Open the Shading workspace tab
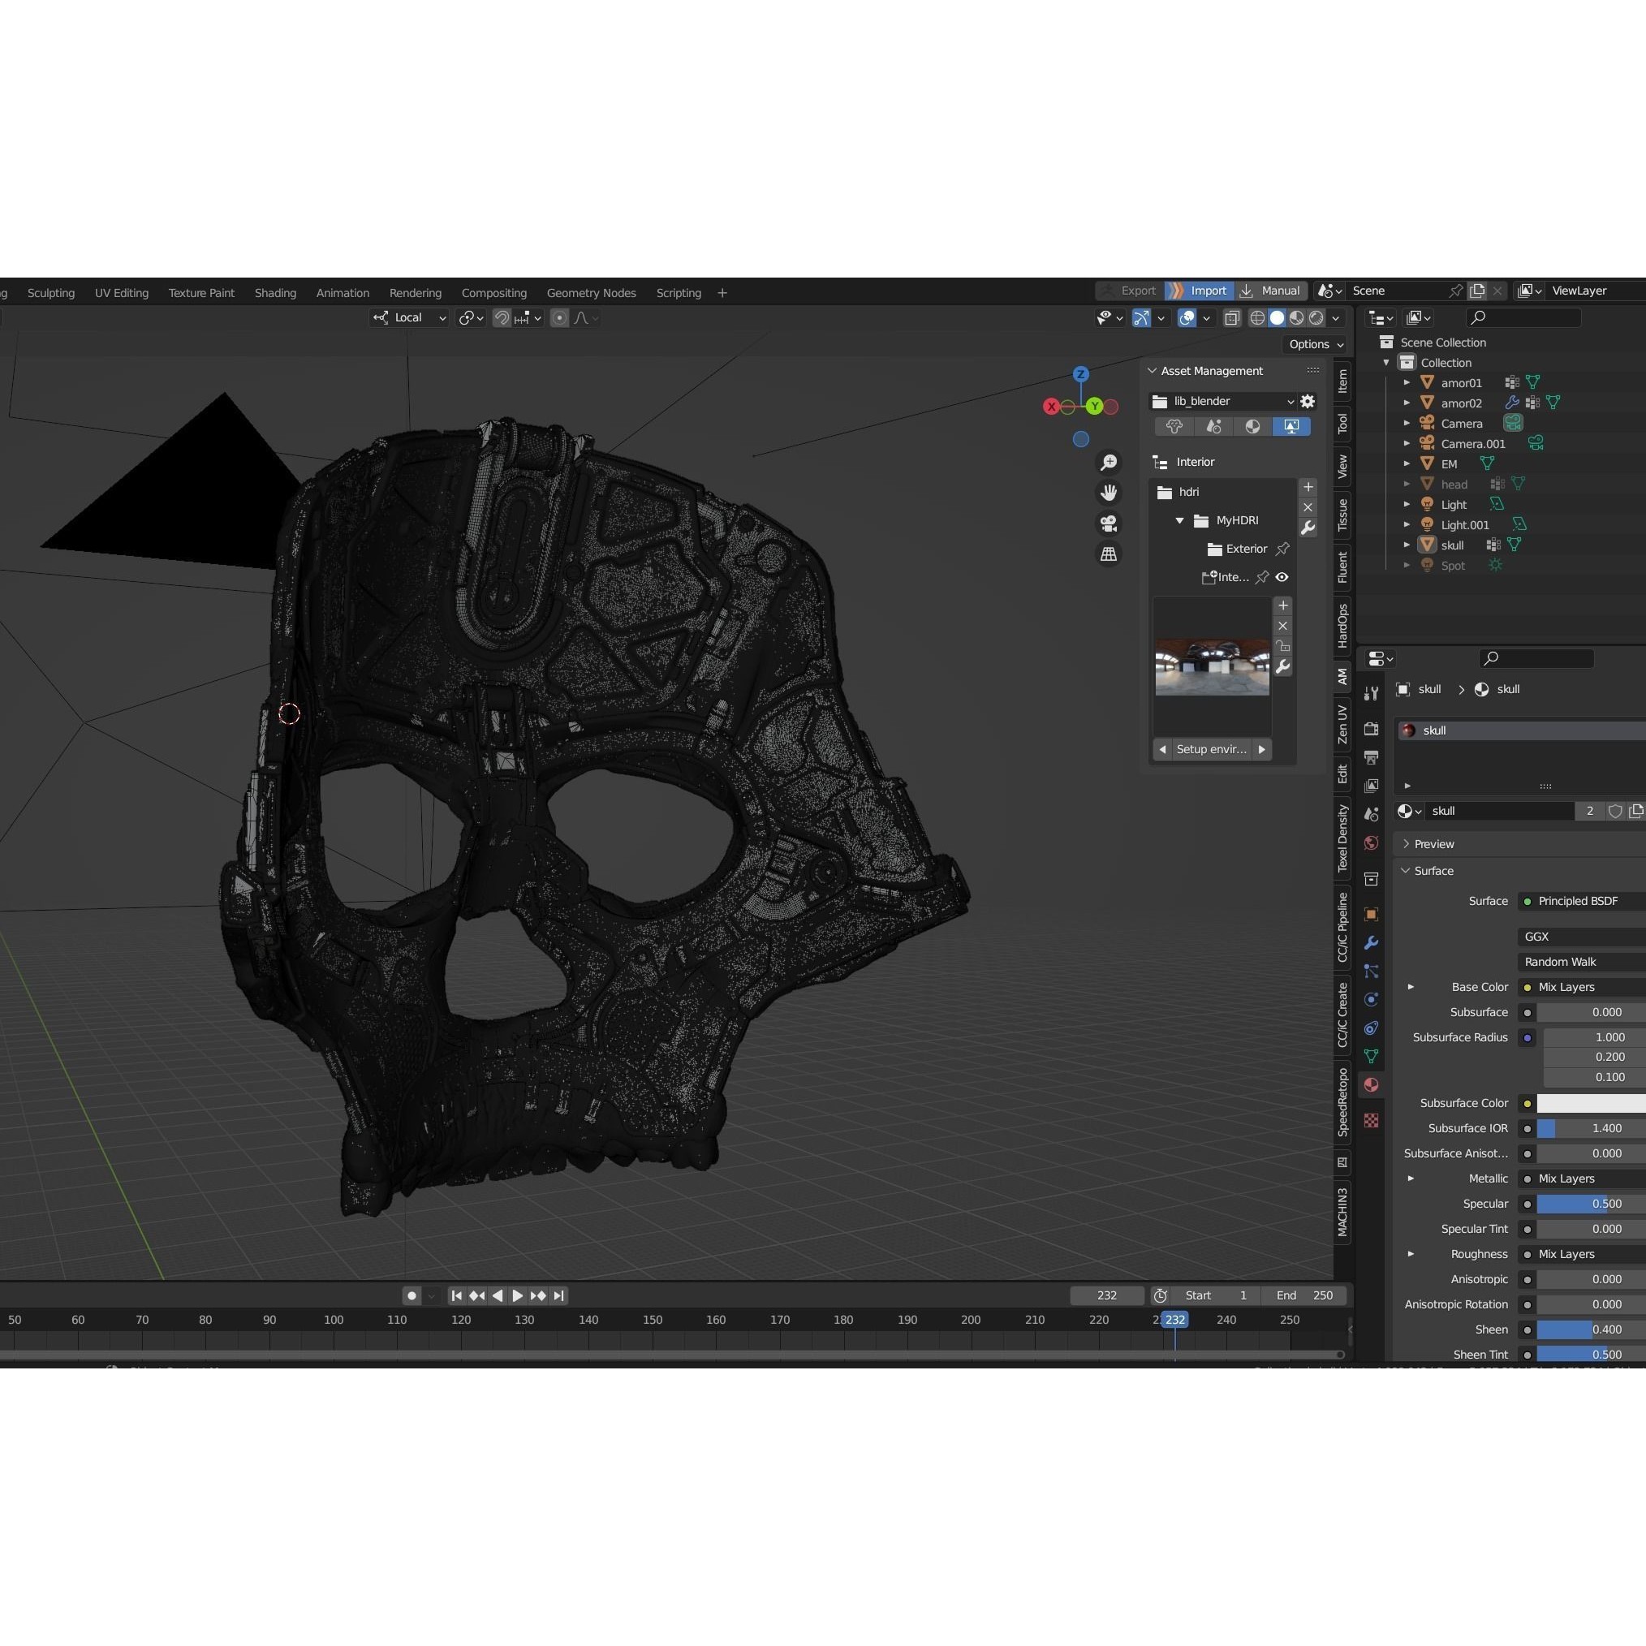The width and height of the screenshot is (1646, 1646). pos(275,292)
